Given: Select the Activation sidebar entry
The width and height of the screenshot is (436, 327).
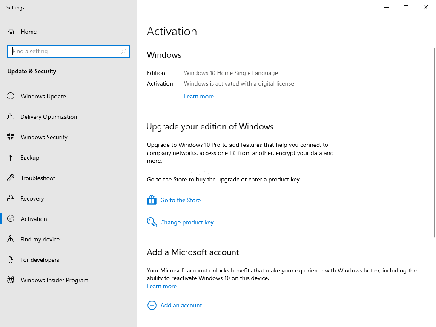Looking at the screenshot, I should (x=33, y=219).
